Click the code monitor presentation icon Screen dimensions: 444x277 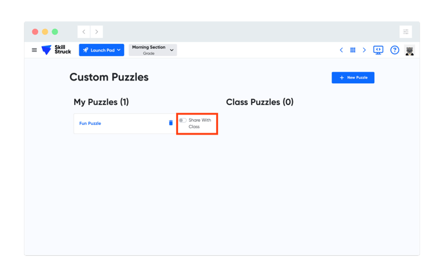[x=378, y=50]
